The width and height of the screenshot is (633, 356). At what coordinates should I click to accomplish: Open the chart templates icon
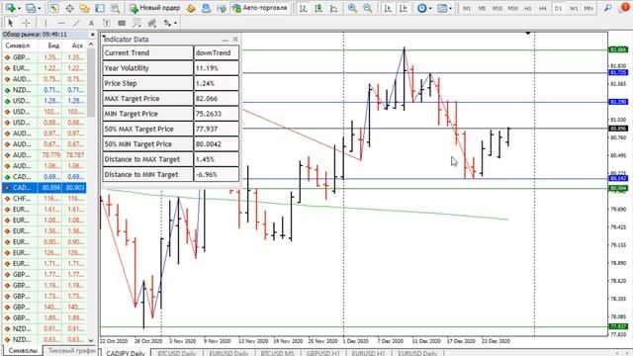(442, 8)
